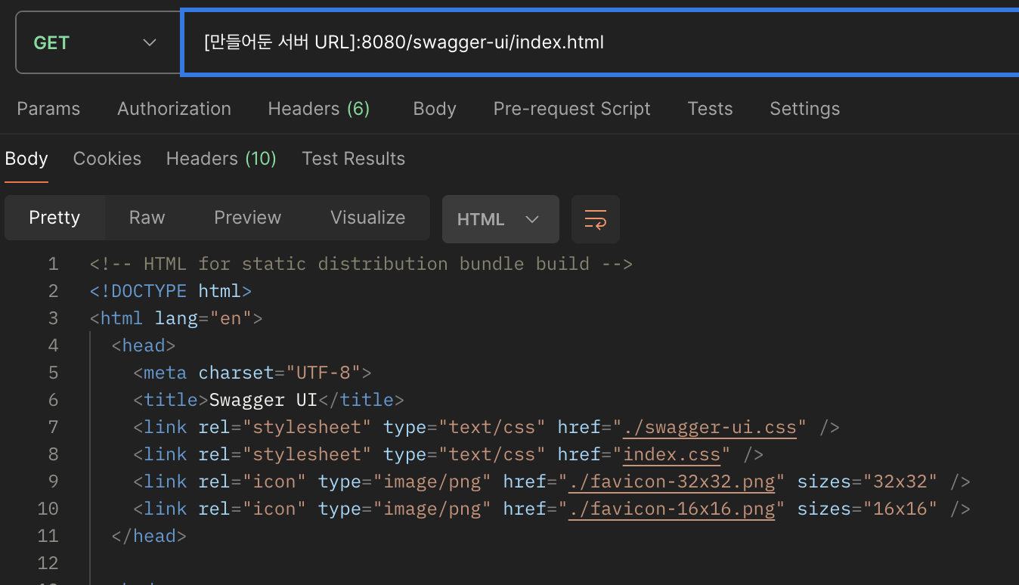Open the Test Results tab
Viewport: 1019px width, 585px height.
(353, 159)
